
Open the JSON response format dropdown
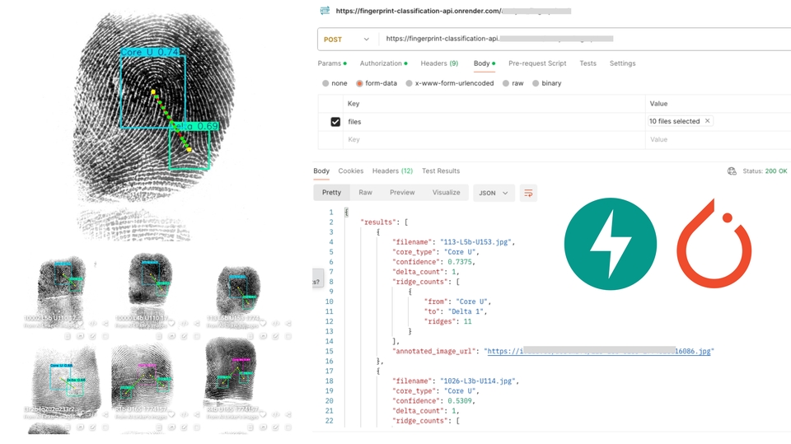click(494, 193)
